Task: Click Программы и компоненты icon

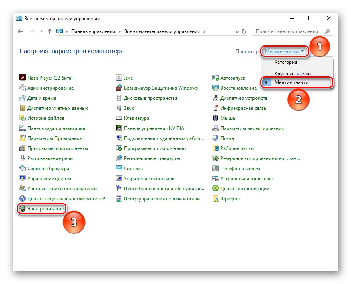Action: click(23, 148)
